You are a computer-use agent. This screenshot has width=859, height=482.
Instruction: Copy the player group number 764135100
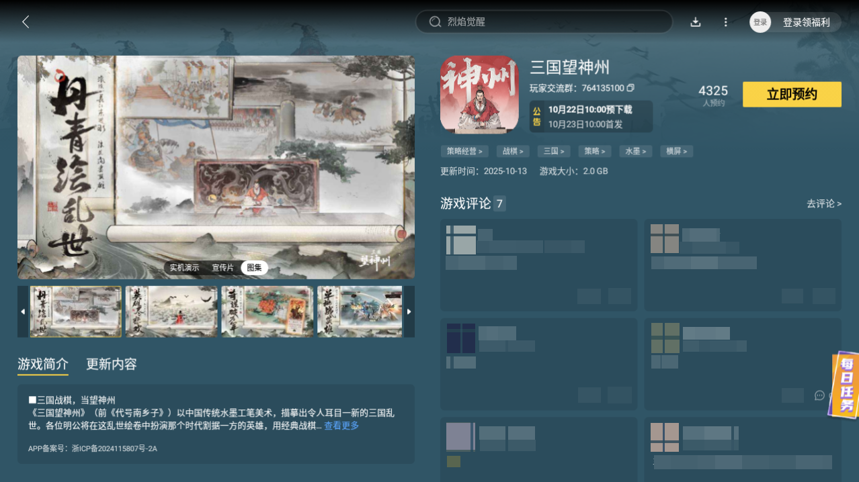630,87
